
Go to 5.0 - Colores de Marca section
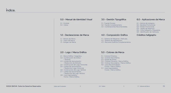(x=113, y=52)
